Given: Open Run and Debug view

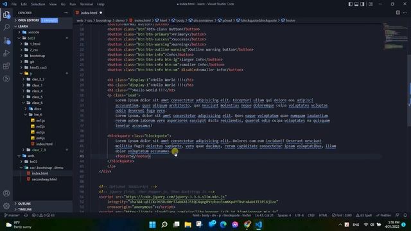Looking at the screenshot, I should (x=6, y=53).
